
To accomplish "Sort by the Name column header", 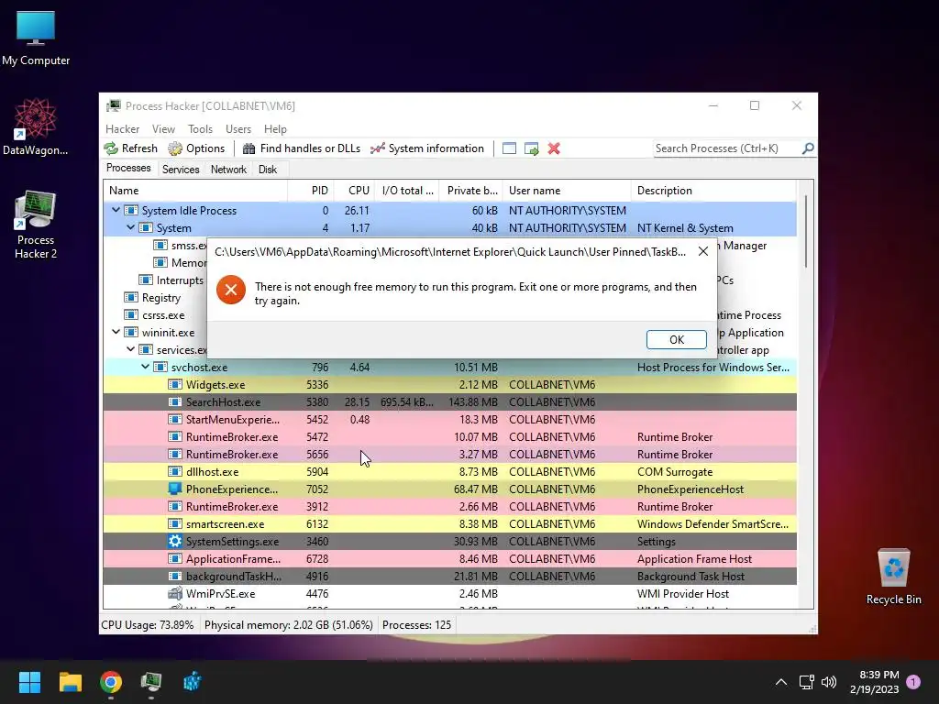I will click(x=195, y=191).
